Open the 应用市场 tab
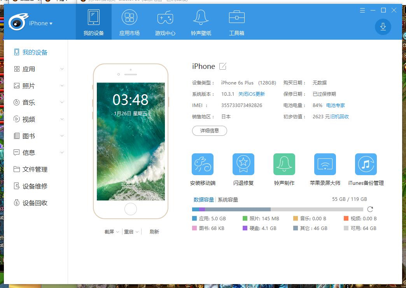This screenshot has width=406, height=288. 129,22
